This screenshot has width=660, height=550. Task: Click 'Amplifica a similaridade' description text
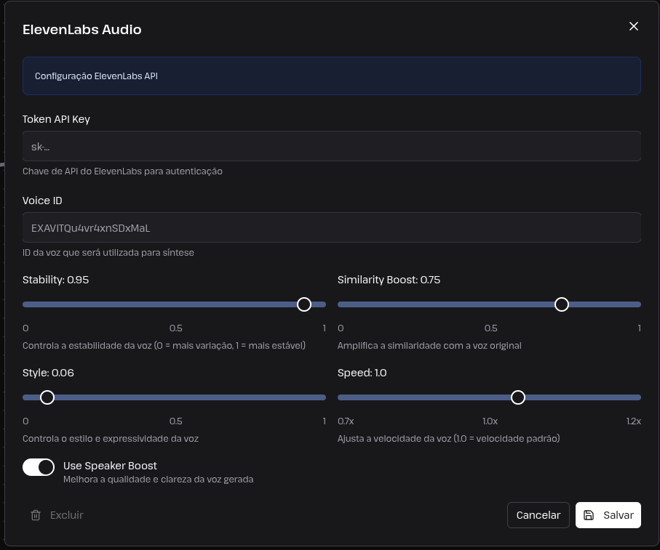point(429,346)
